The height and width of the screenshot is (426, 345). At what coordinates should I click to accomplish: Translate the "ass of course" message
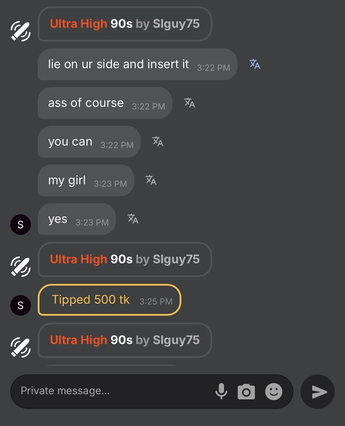189,103
